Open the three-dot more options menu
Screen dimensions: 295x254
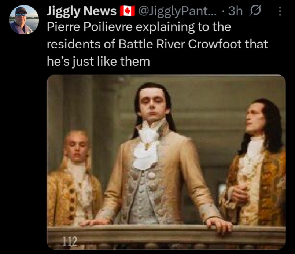point(280,11)
